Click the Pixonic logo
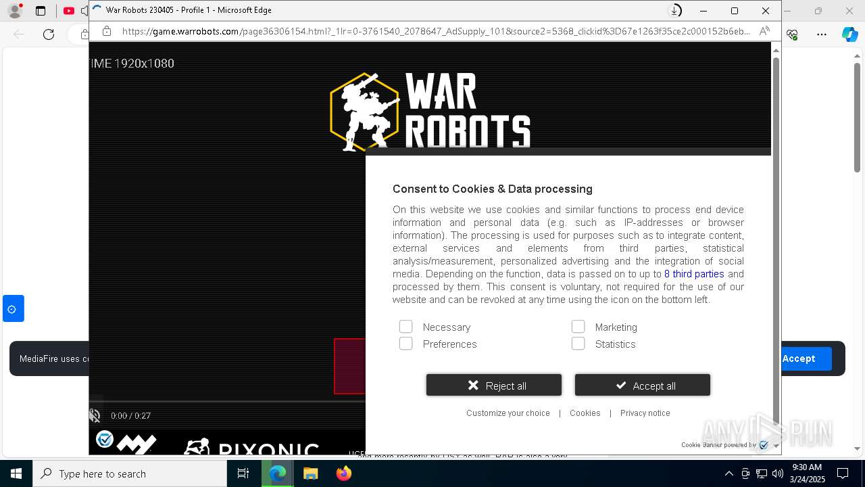This screenshot has width=865, height=487. [x=251, y=446]
